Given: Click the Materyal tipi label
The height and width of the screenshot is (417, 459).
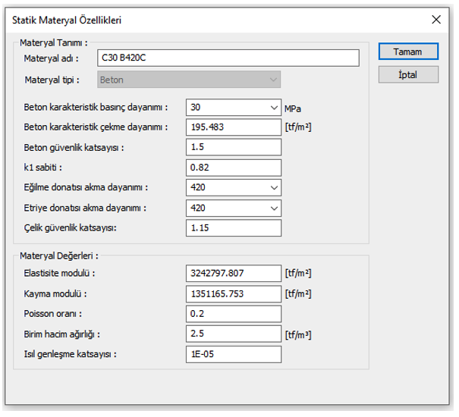Looking at the screenshot, I should click(52, 80).
